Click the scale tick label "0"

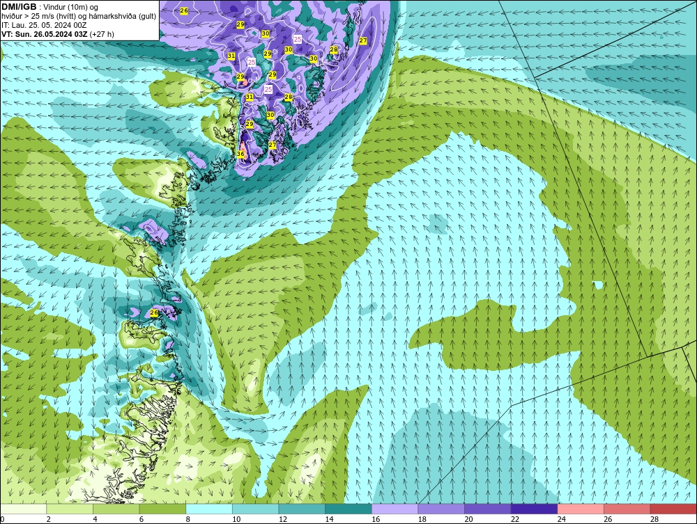[x=2, y=519]
